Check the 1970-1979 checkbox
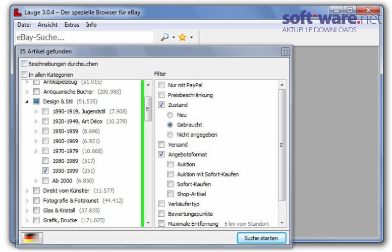392x252 pixels. [45, 151]
